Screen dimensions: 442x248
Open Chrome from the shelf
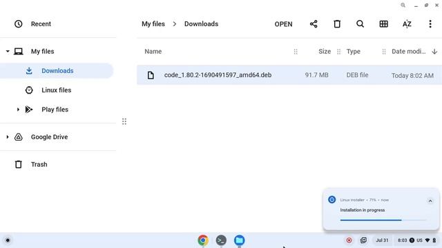[x=203, y=240]
